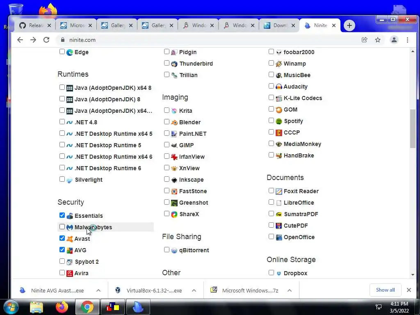The height and width of the screenshot is (315, 420).
Task: Open Windows Explorer from taskbar
Action: pyautogui.click(x=37, y=307)
